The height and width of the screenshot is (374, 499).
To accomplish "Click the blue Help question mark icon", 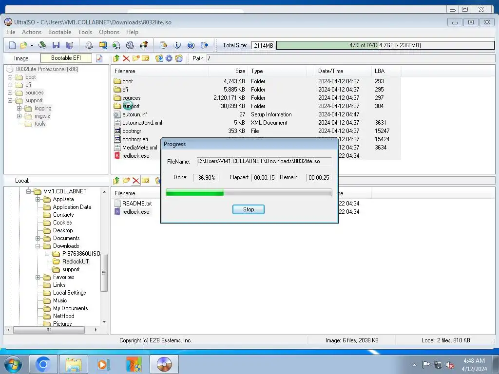I will (191, 45).
